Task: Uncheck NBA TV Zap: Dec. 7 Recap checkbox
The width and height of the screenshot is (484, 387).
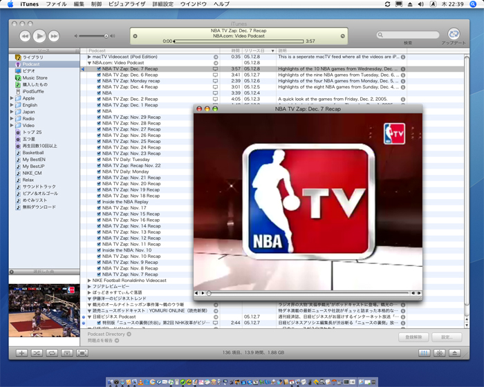Action: 99,69
